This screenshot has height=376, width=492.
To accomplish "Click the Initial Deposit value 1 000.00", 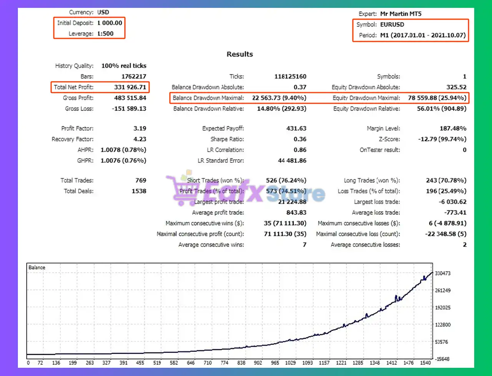I will coord(110,23).
